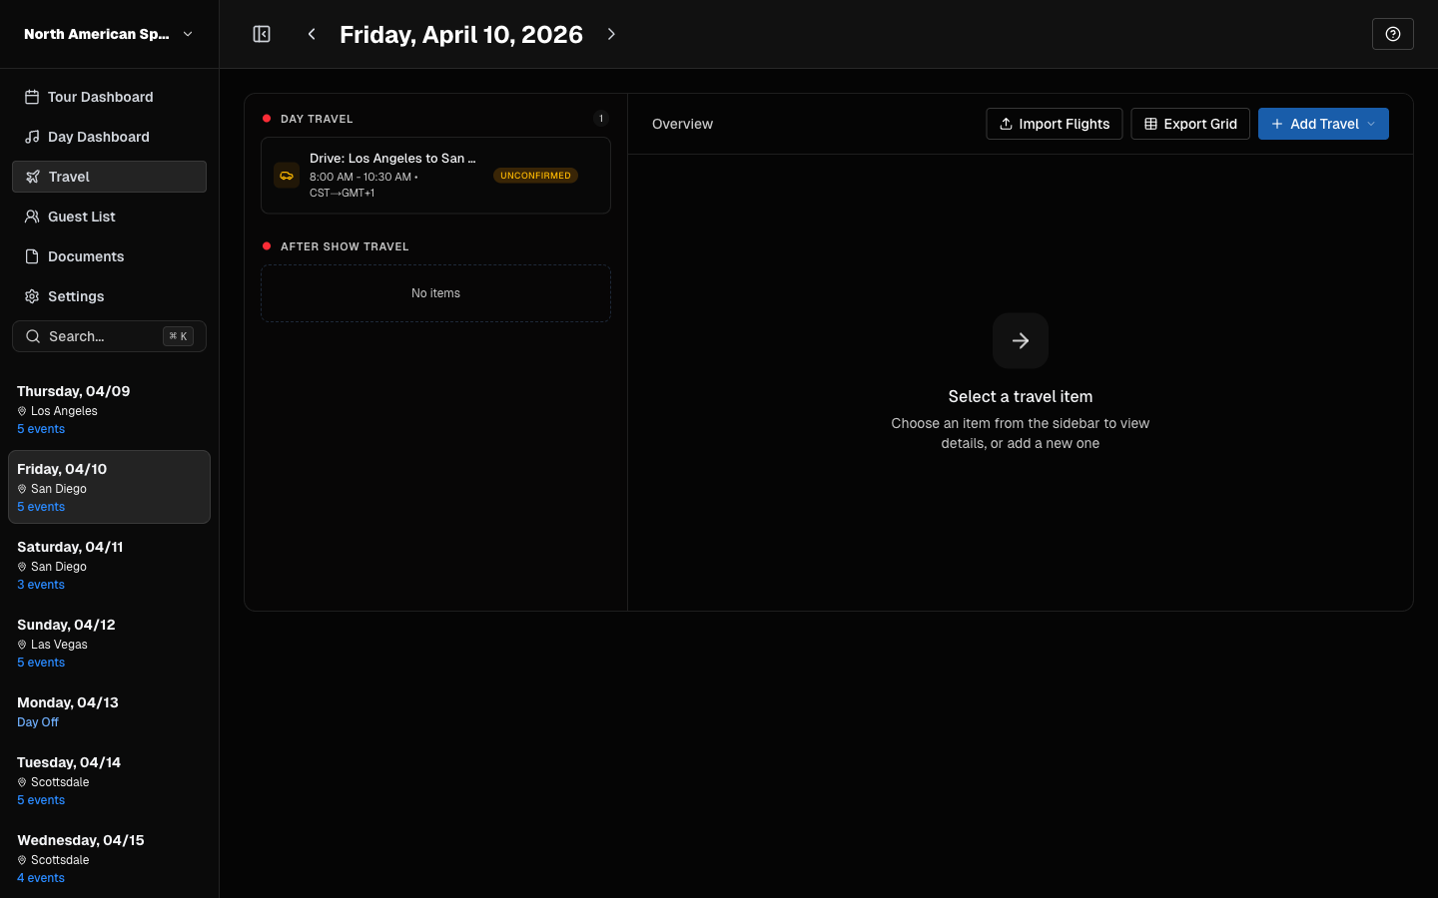The width and height of the screenshot is (1438, 898).
Task: Select the AFTER SHOW TRAVEL section header
Action: coord(346,246)
